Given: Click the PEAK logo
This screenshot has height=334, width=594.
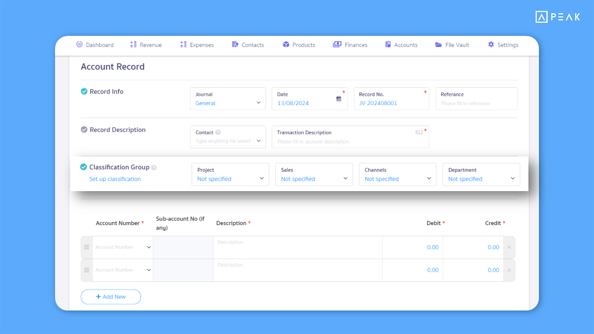Looking at the screenshot, I should 557,17.
